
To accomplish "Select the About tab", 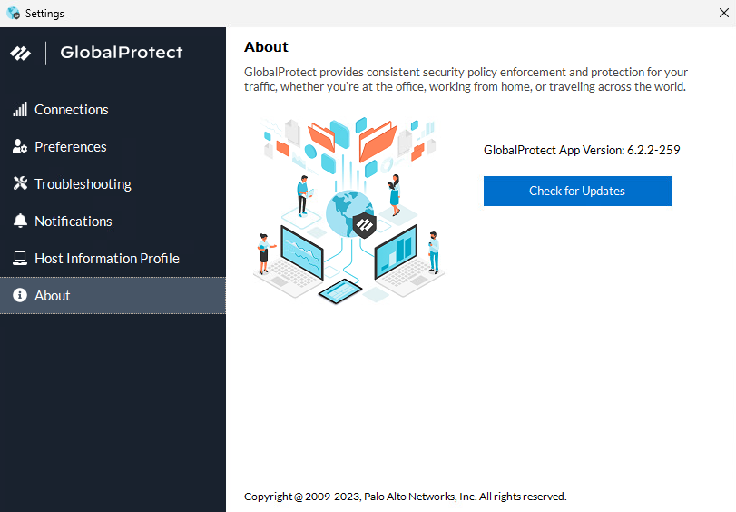I will point(53,296).
